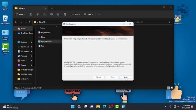This screenshot has width=196, height=110.
Task: Click the Rename icon in Explorer toolbar
Action: [51, 14]
